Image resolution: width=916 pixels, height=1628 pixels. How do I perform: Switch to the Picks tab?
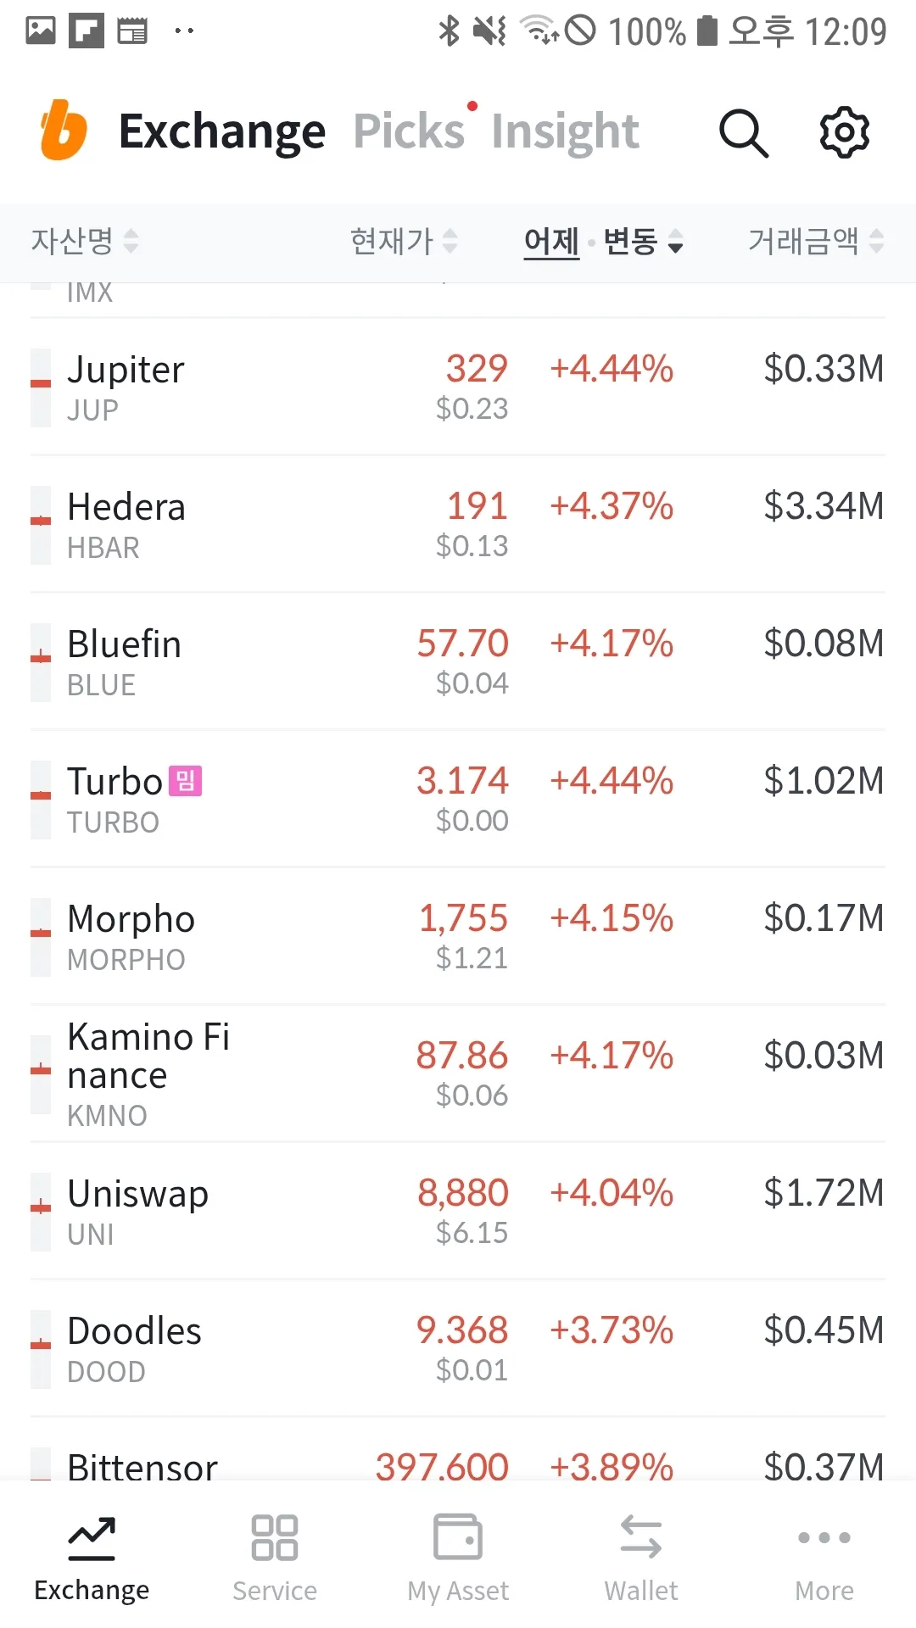click(409, 131)
